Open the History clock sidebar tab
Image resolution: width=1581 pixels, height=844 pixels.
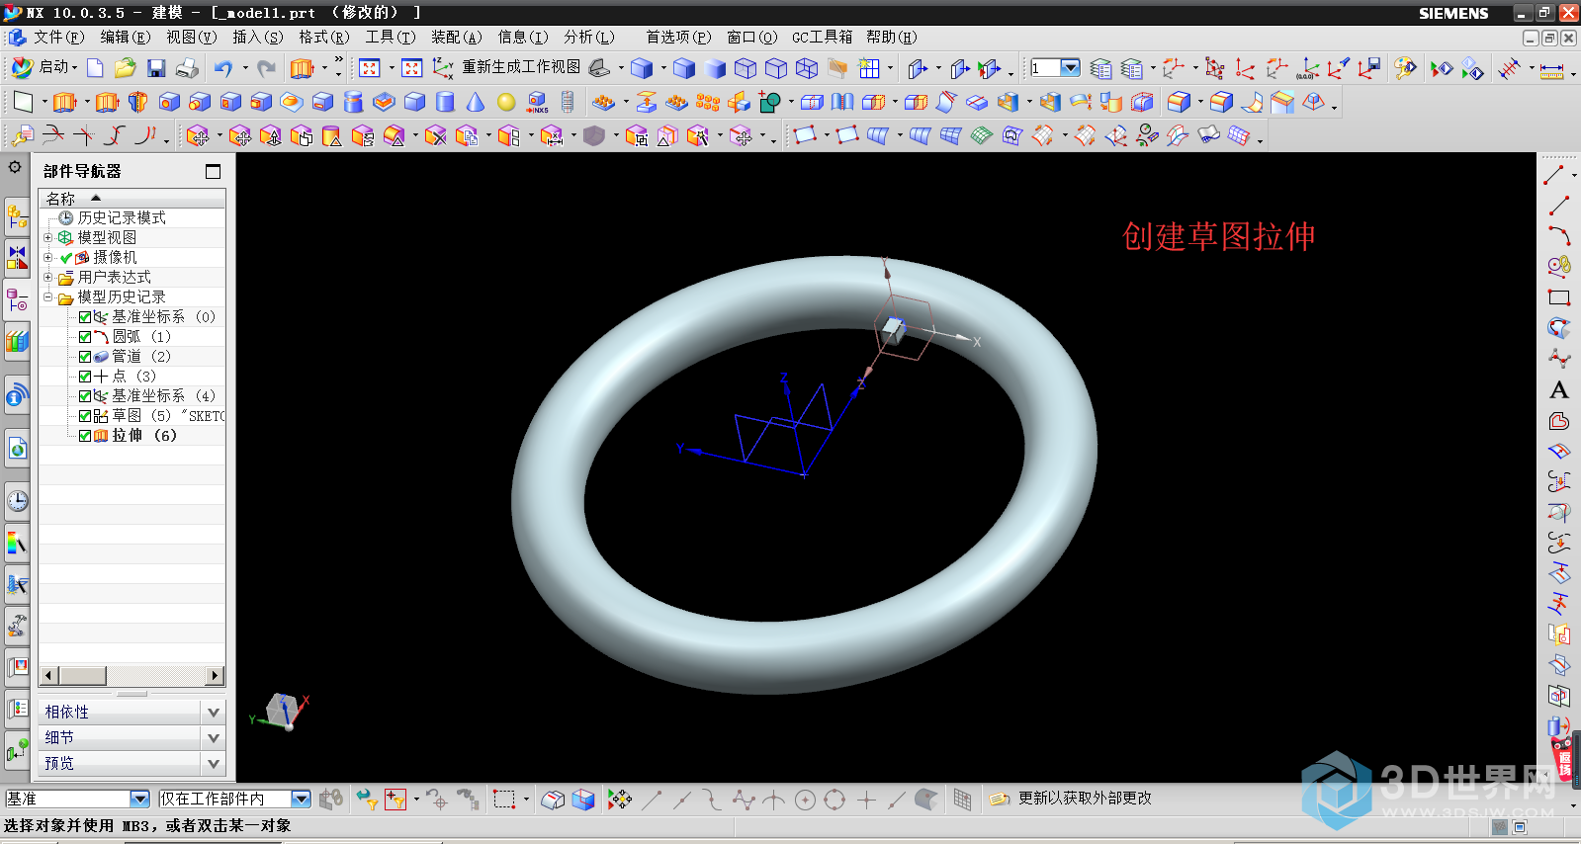[x=17, y=500]
